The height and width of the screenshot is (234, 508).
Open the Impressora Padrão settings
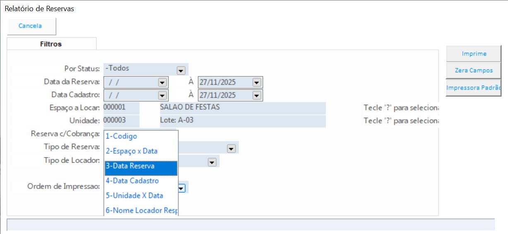coord(474,87)
